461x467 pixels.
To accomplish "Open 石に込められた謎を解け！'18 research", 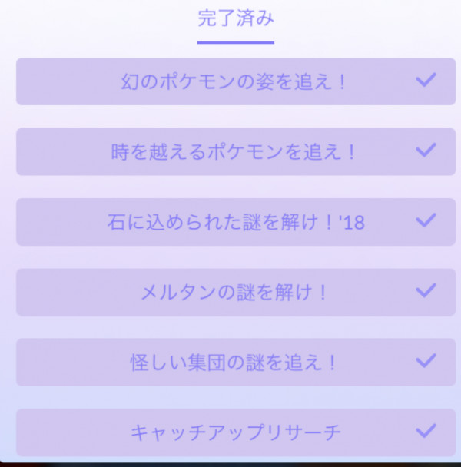I will click(236, 222).
